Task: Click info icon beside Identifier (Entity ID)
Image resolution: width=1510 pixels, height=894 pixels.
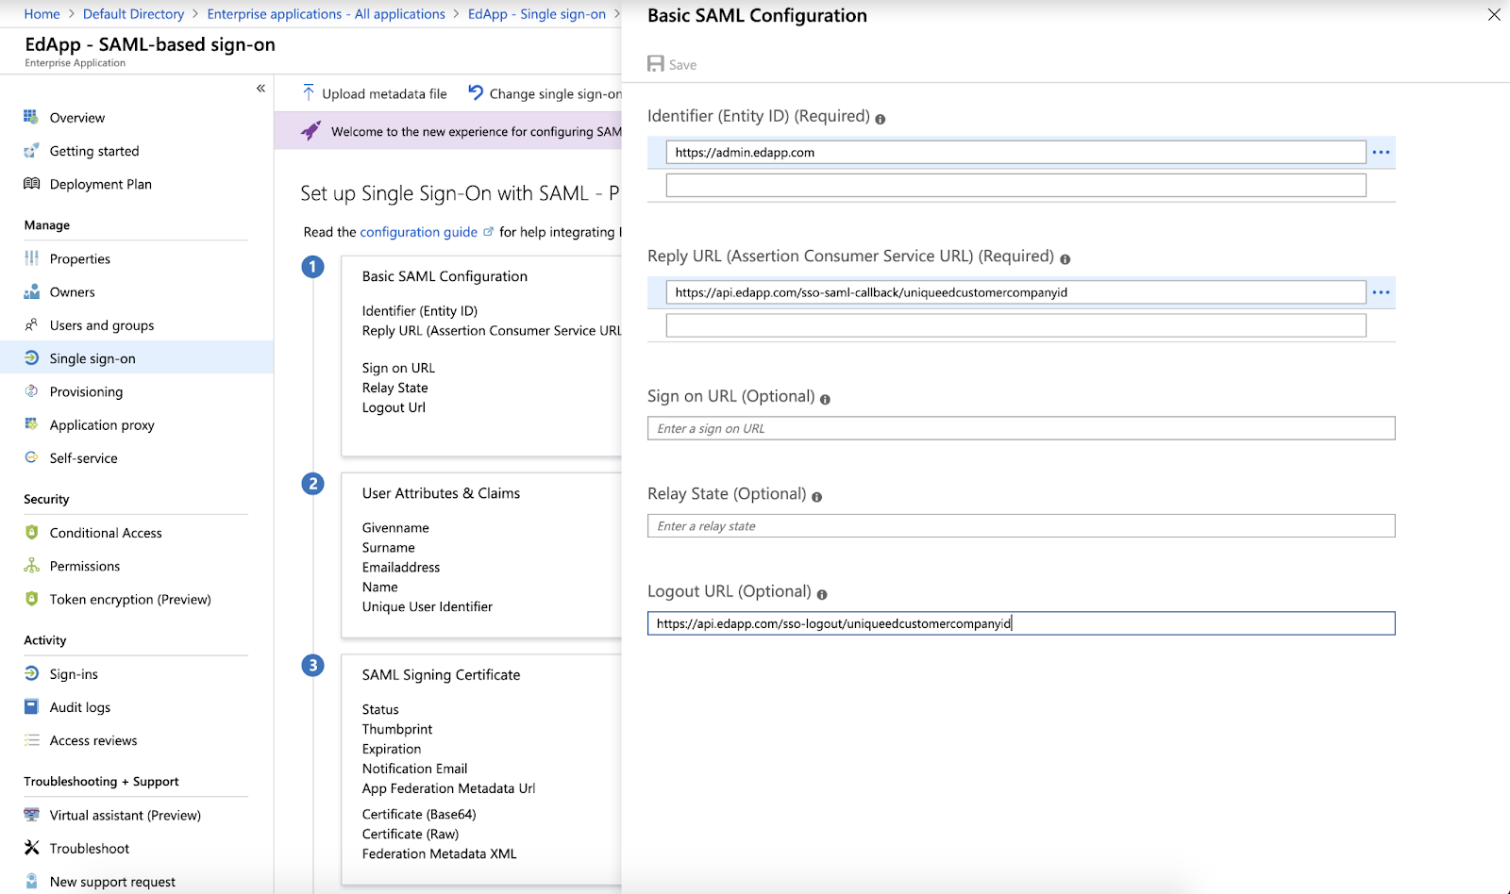Action: point(881,120)
